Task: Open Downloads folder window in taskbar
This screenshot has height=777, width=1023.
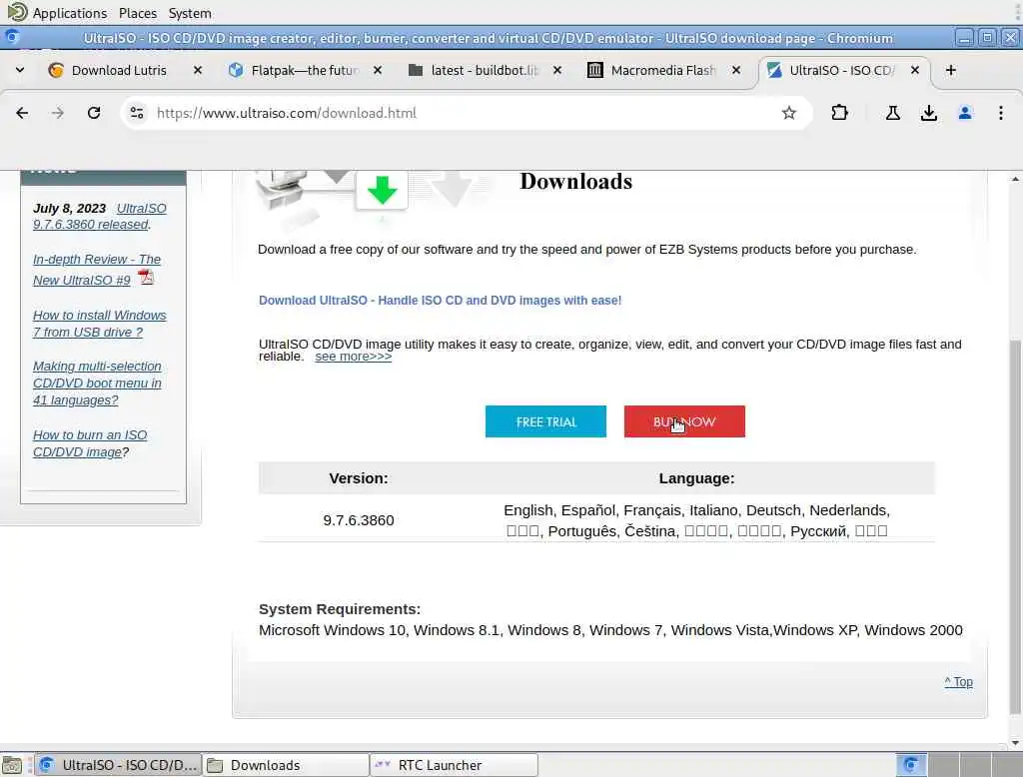Action: (286, 765)
